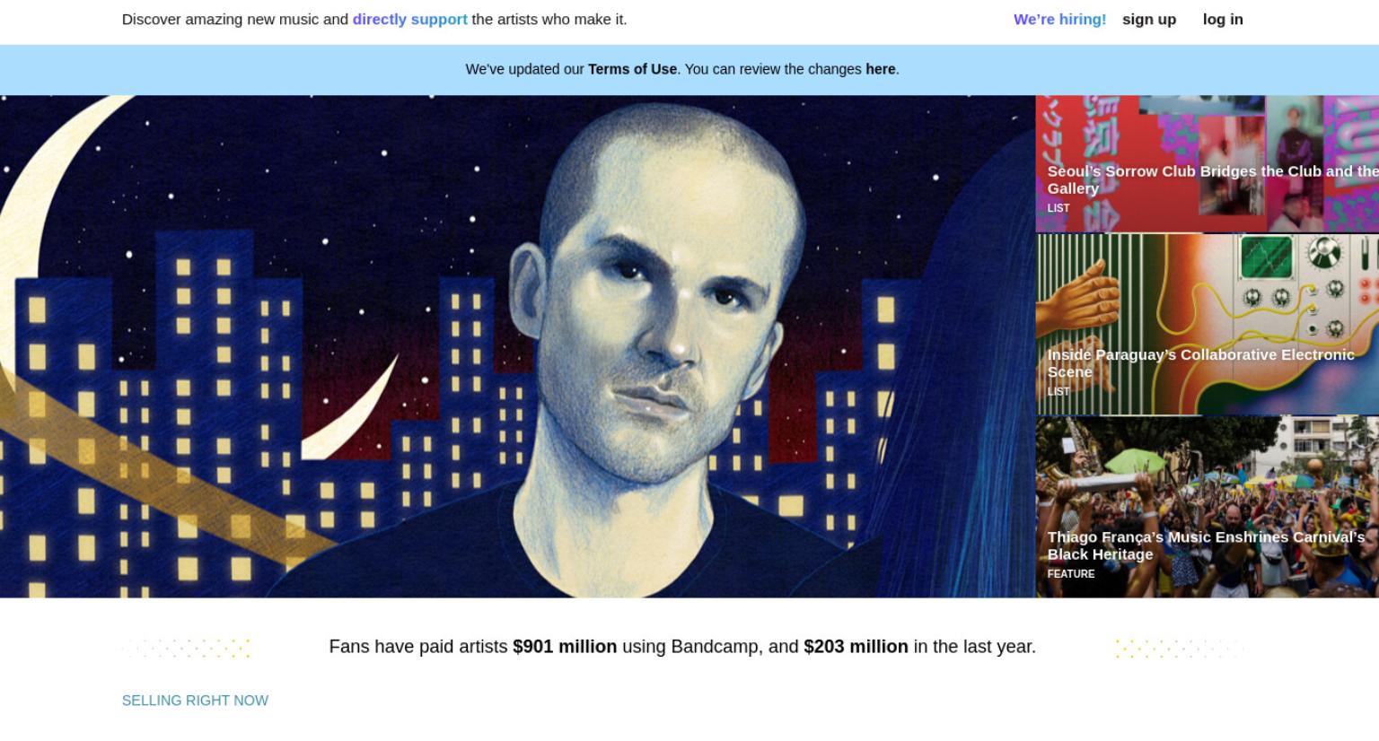
Task: Open Thiago França's Carnival article title
Action: tap(1206, 545)
